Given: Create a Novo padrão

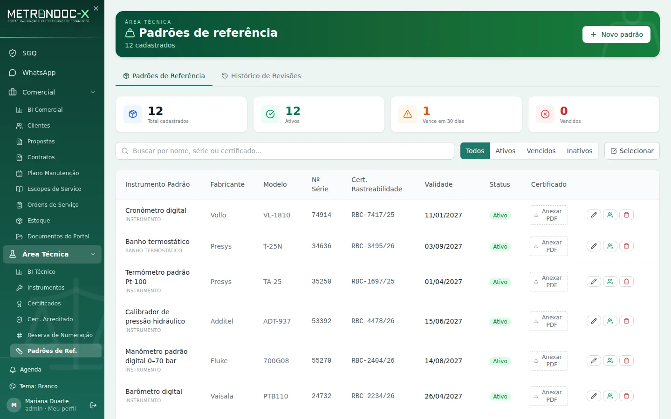Looking at the screenshot, I should pyautogui.click(x=616, y=34).
